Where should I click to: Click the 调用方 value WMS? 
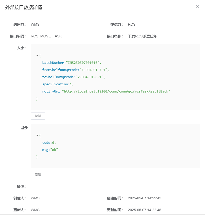[35, 24]
